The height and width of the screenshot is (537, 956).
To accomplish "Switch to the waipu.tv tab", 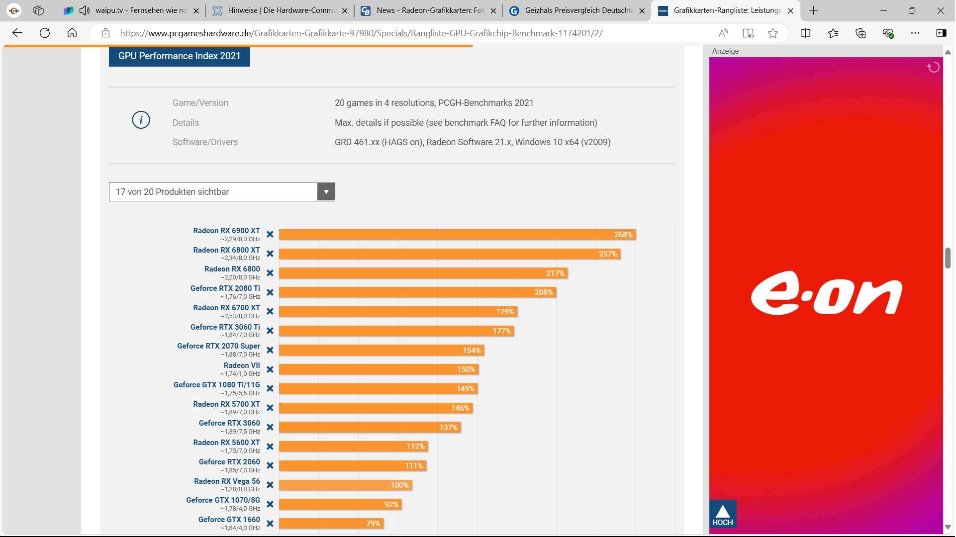I will pyautogui.click(x=140, y=10).
